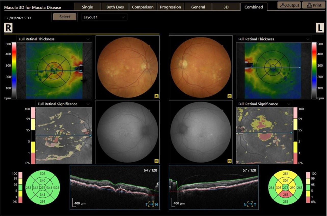Click the yellow D marker on grayscale image
The height and width of the screenshot is (216, 327).
tap(230, 161)
